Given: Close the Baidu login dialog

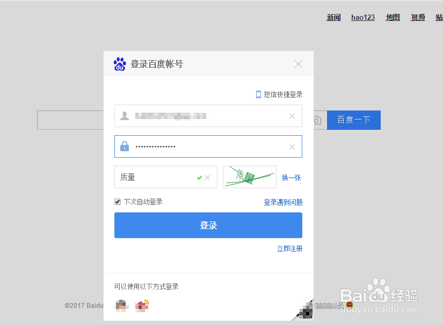Looking at the screenshot, I should point(299,64).
